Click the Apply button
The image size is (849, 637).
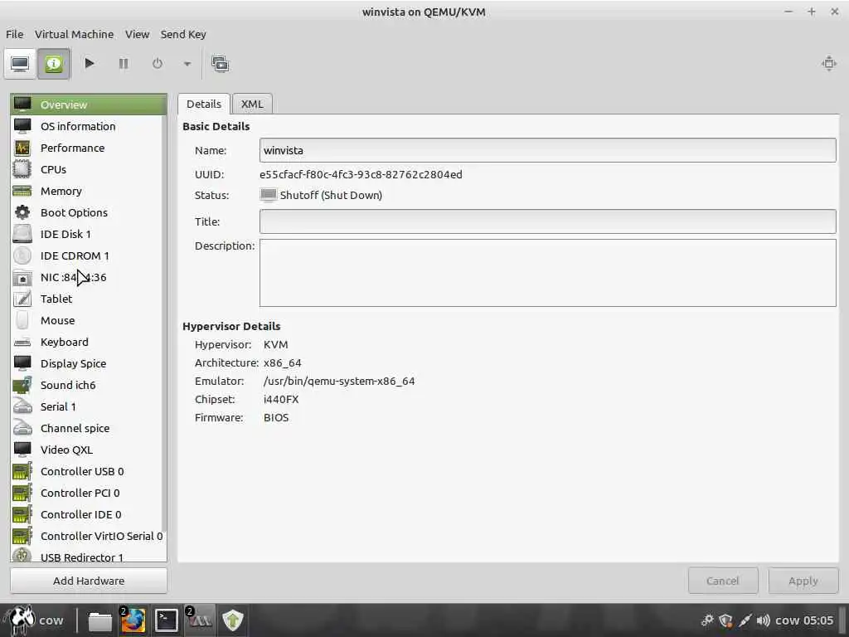pos(803,581)
